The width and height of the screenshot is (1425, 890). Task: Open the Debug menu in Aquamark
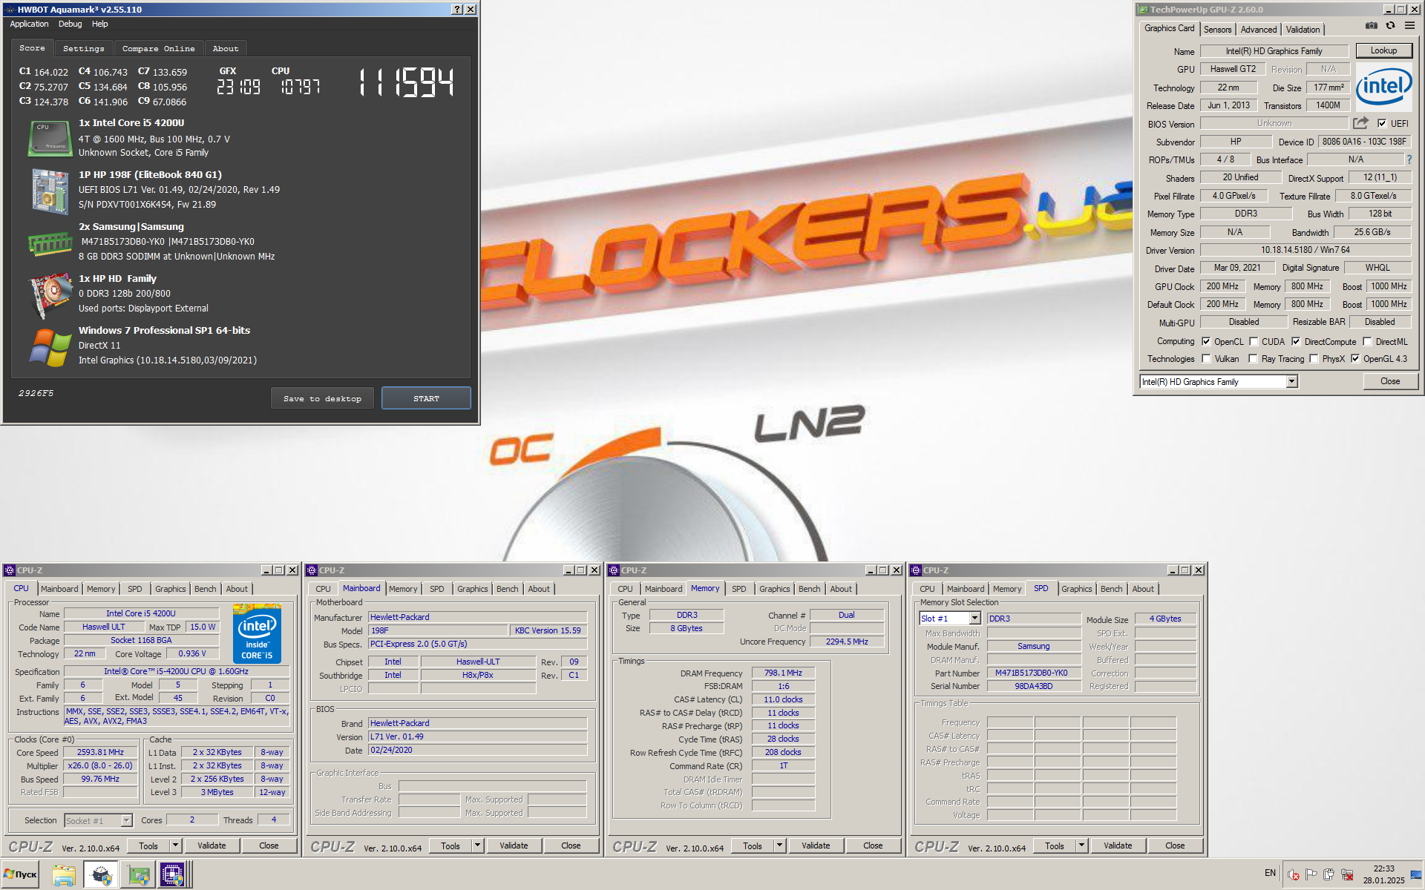click(x=71, y=24)
